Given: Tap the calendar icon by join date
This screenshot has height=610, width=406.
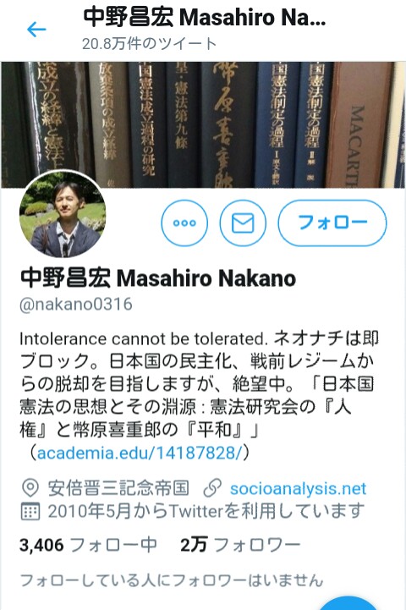Looking at the screenshot, I should (x=30, y=511).
